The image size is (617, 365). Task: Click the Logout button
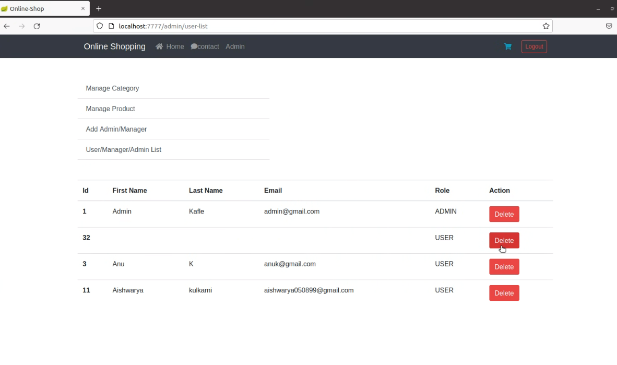[x=534, y=46]
